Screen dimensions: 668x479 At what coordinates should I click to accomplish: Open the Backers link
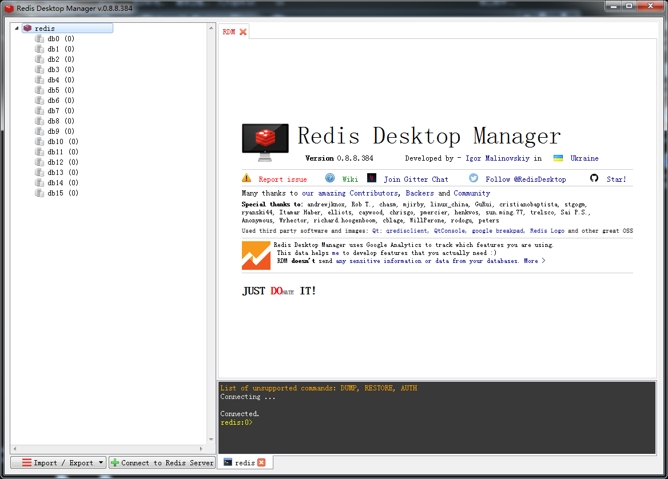click(420, 193)
